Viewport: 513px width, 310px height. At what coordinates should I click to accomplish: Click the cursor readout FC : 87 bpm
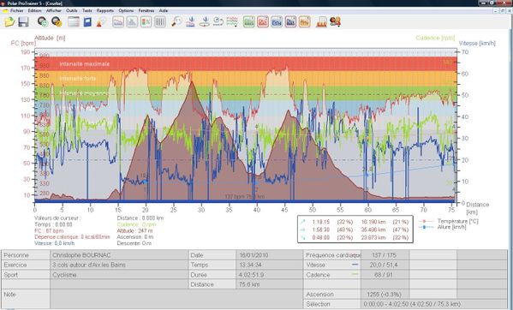(49, 231)
